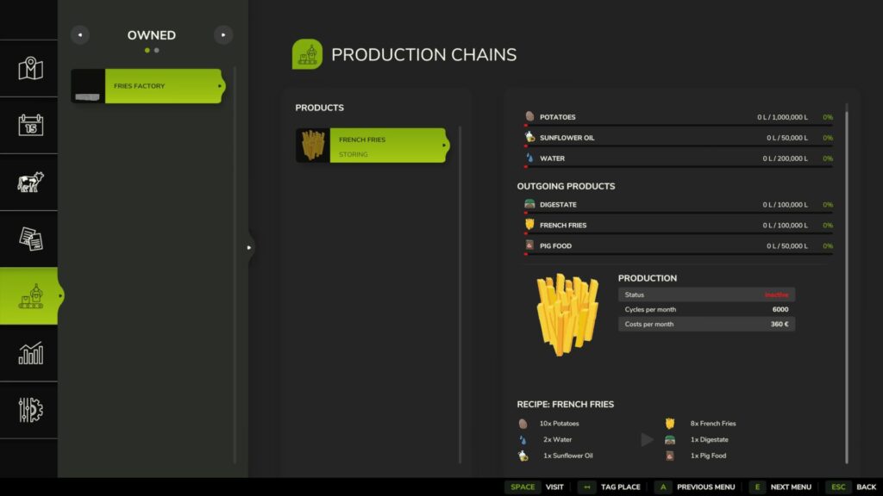Go to previous owned category arrow

tap(79, 35)
